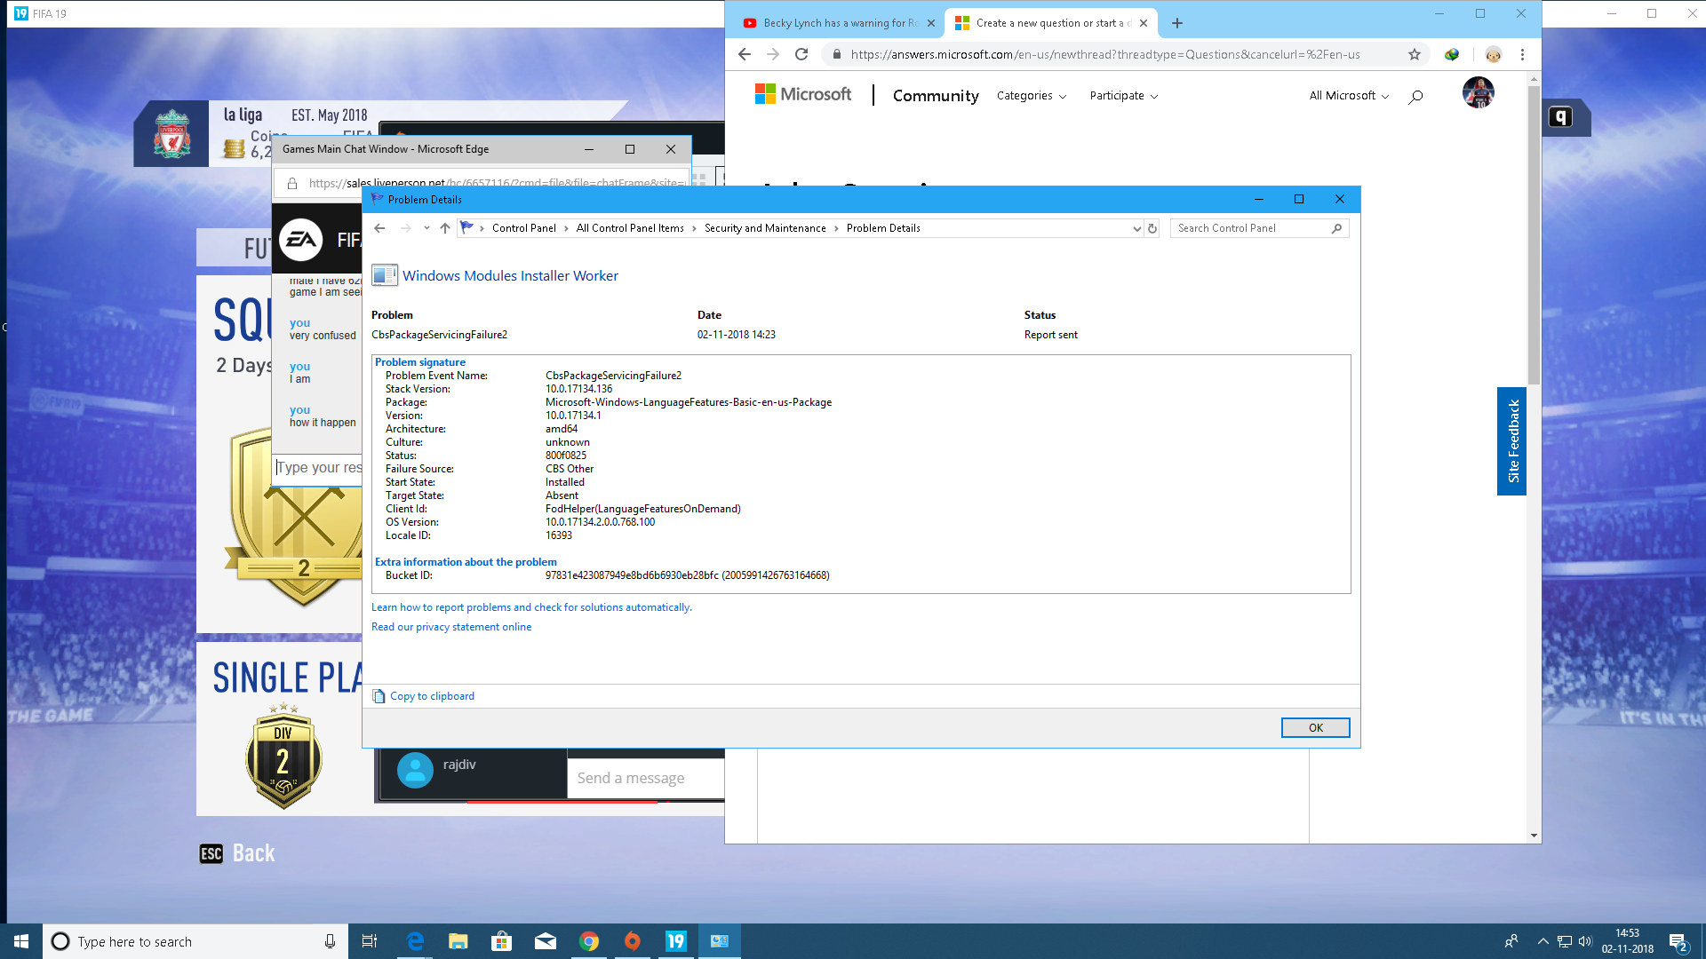The width and height of the screenshot is (1706, 959).
Task: Click the Up one level arrow in Control Panel
Action: (x=445, y=228)
